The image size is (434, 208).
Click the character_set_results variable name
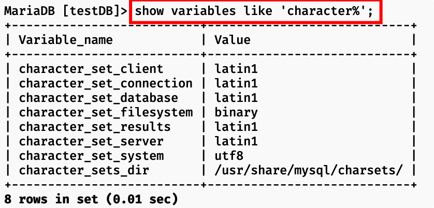95,127
